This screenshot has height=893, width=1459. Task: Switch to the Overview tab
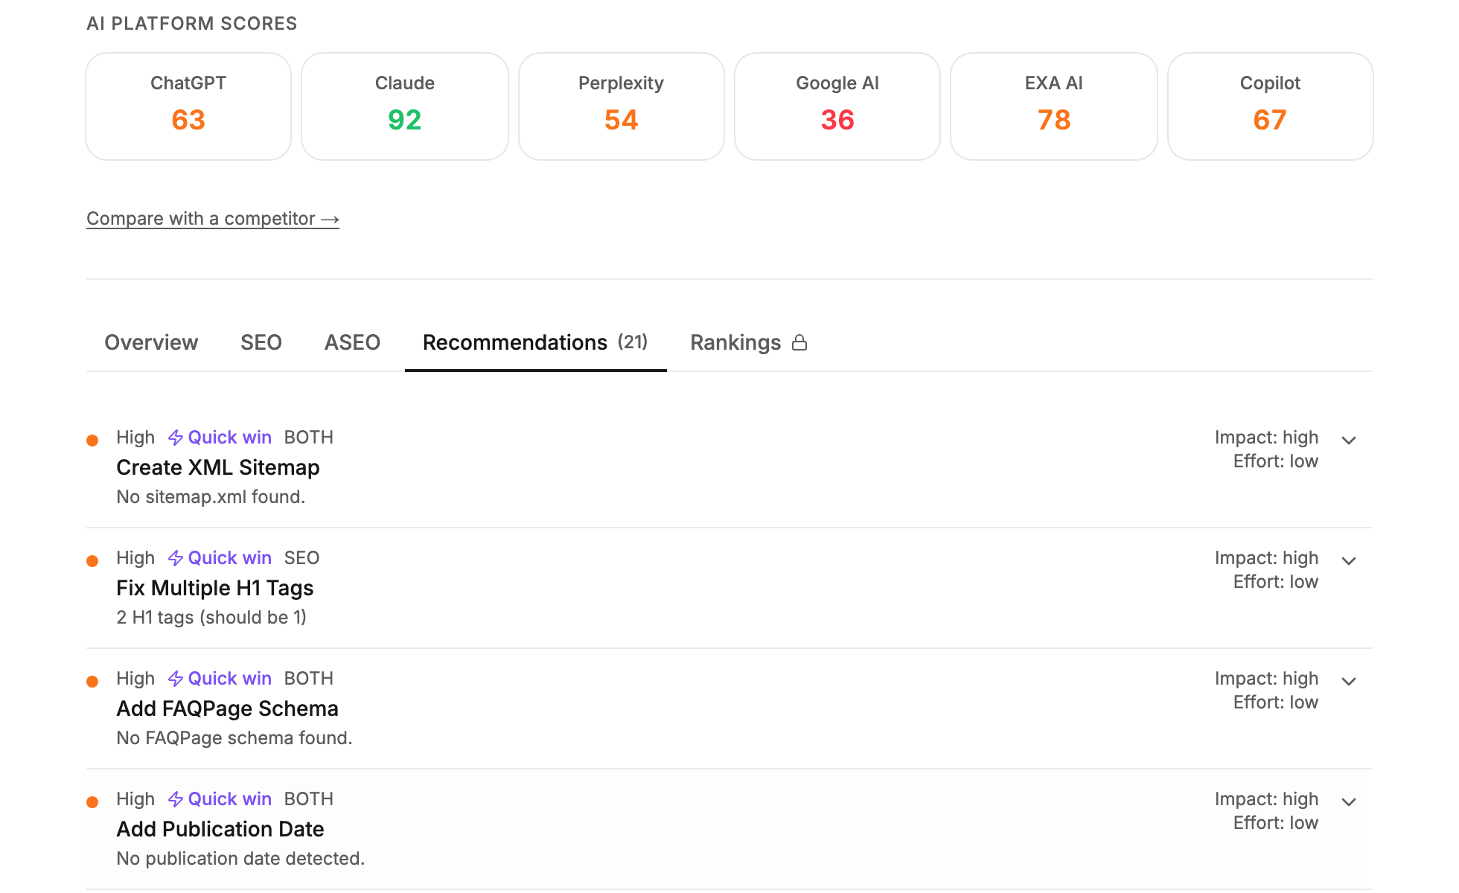pos(151,342)
